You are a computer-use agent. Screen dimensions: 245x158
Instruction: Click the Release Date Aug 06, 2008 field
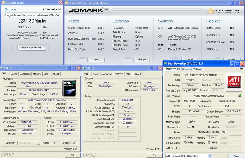(x=190, y=90)
